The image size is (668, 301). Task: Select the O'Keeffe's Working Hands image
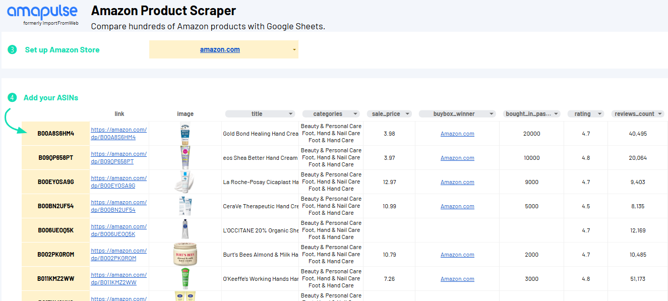[x=185, y=279]
